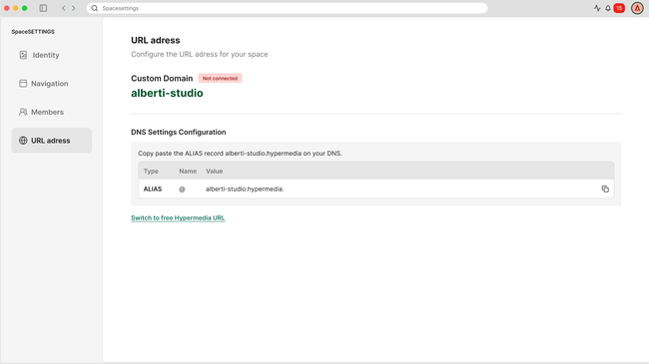Click the alberti-studio domain name
649x364 pixels.
167,93
